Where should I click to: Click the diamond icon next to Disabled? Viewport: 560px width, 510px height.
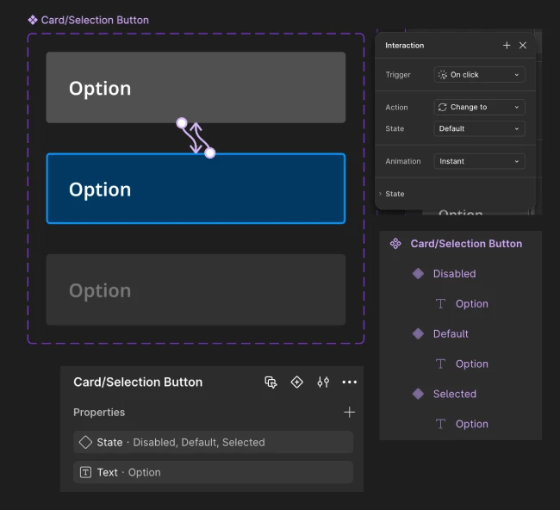pos(418,274)
